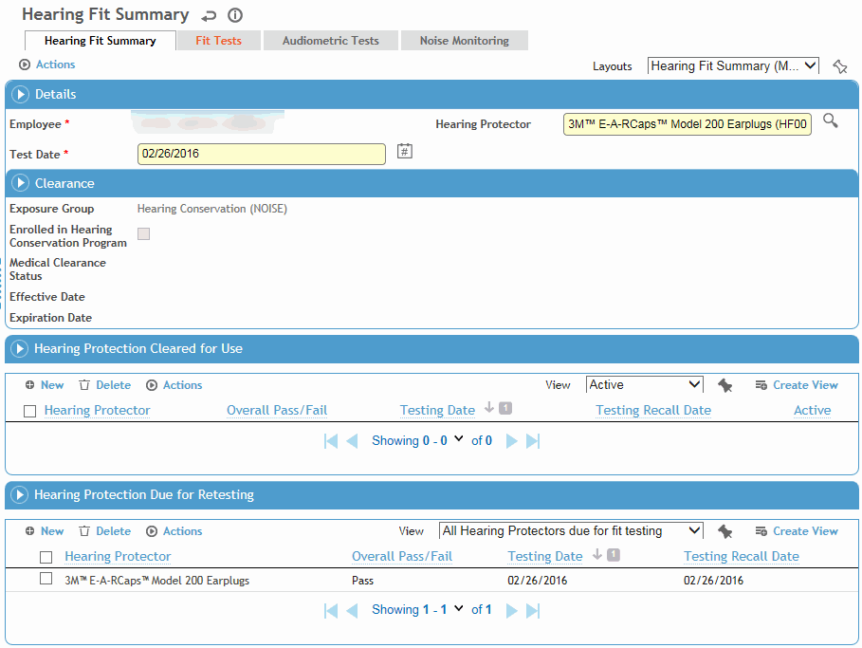The width and height of the screenshot is (862, 648).
Task: Open the Active view dropdown
Action: pyautogui.click(x=644, y=385)
